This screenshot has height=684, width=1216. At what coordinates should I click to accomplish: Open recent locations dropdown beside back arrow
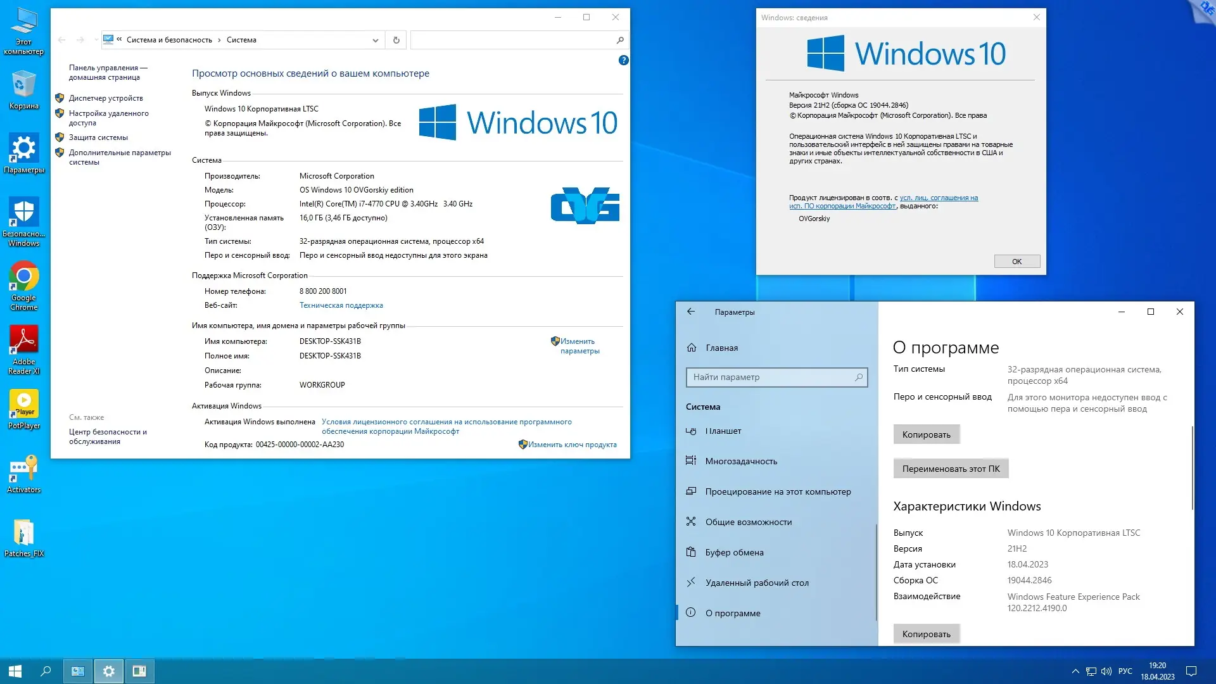[x=95, y=39]
